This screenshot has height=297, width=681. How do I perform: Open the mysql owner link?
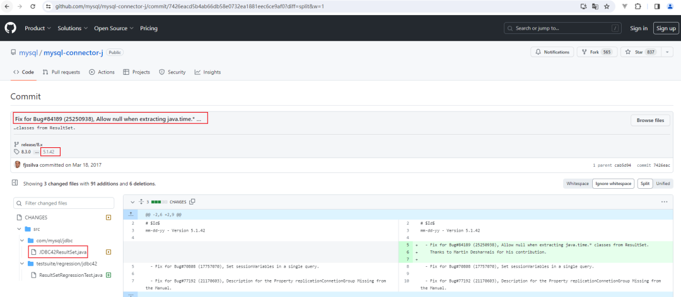click(28, 52)
